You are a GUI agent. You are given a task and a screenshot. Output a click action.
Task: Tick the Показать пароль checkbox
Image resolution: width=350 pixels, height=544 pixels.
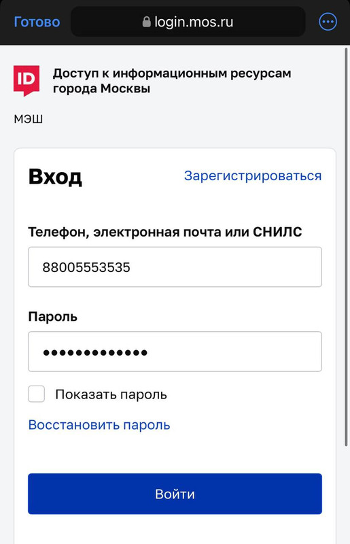tap(37, 394)
